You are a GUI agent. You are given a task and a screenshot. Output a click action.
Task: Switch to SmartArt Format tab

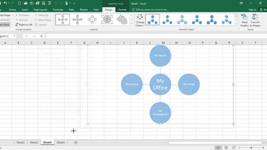122,10
